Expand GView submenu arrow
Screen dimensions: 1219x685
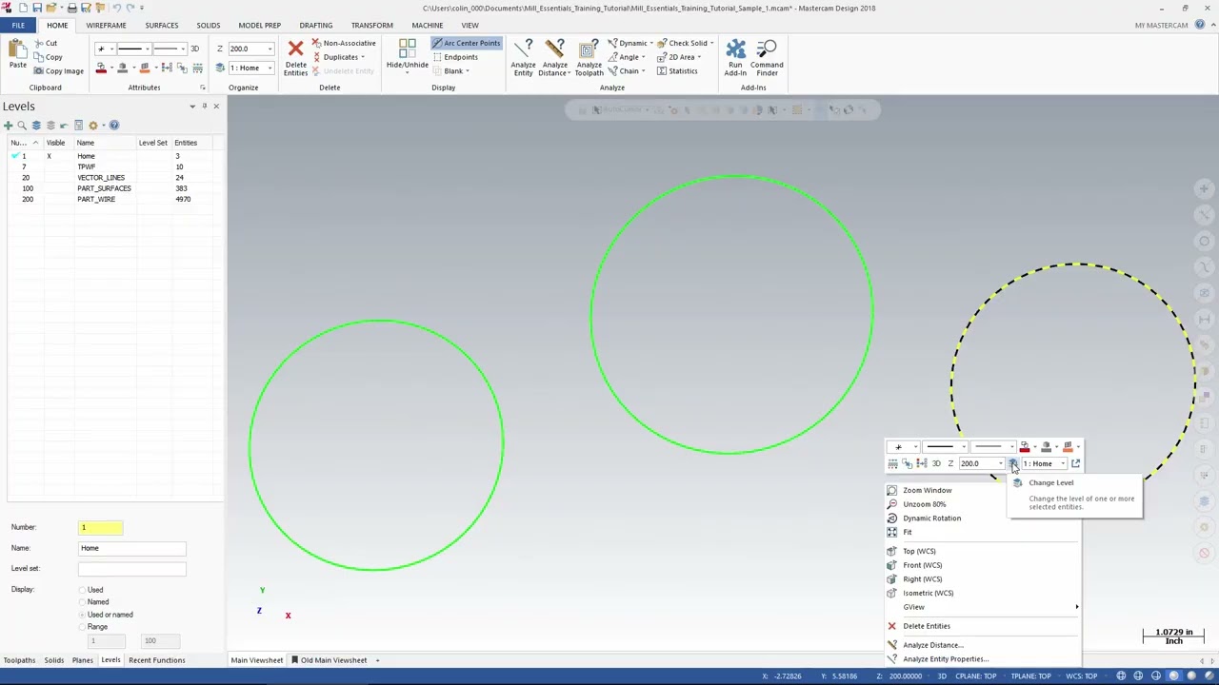pyautogui.click(x=1077, y=607)
